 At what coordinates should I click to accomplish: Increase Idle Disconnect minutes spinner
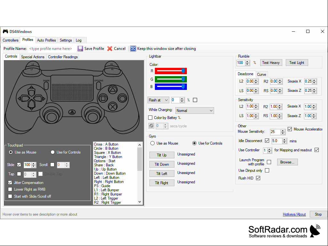tap(284, 140)
